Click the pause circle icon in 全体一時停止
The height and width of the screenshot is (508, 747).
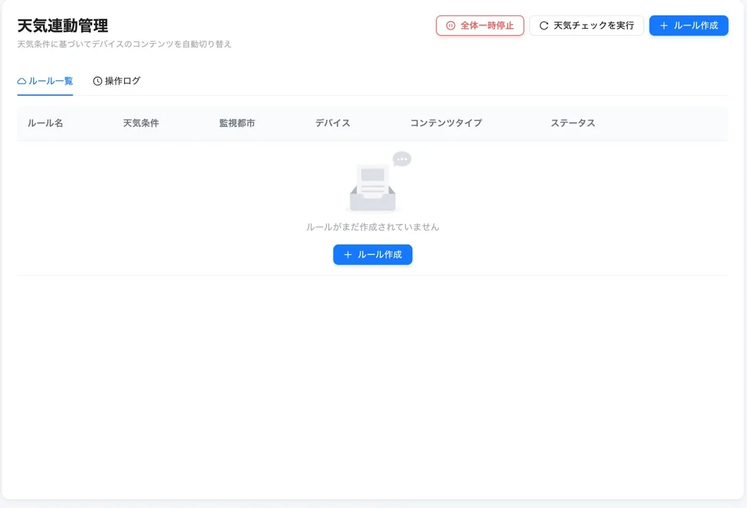click(450, 25)
